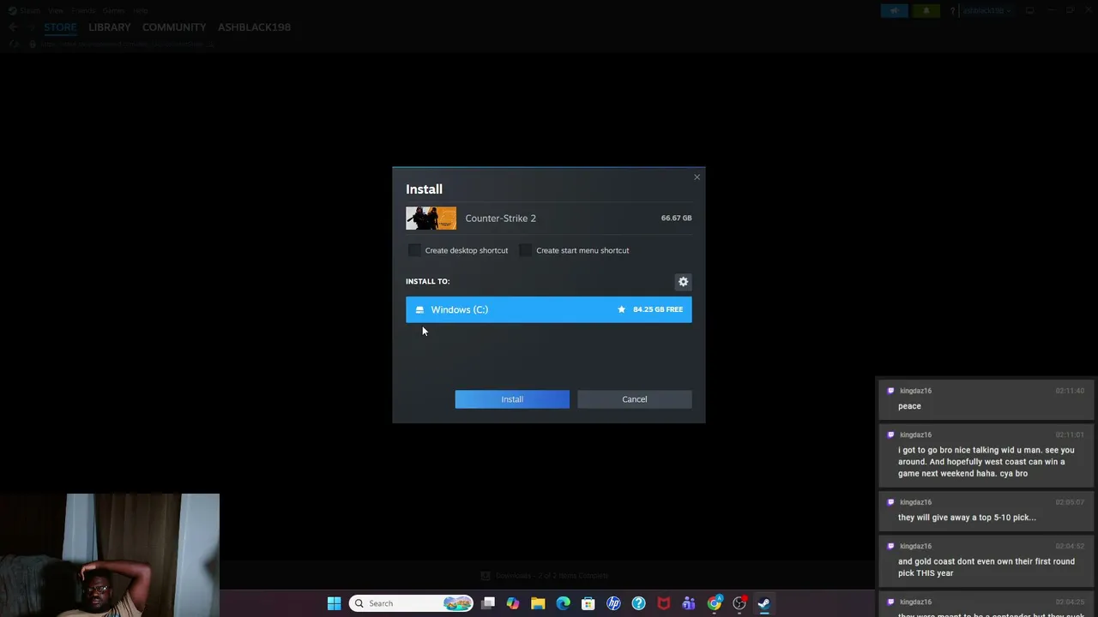Screen dimensions: 1098x617
Task: Cancel the Counter-Strike 2 installation
Action: pos(635,399)
